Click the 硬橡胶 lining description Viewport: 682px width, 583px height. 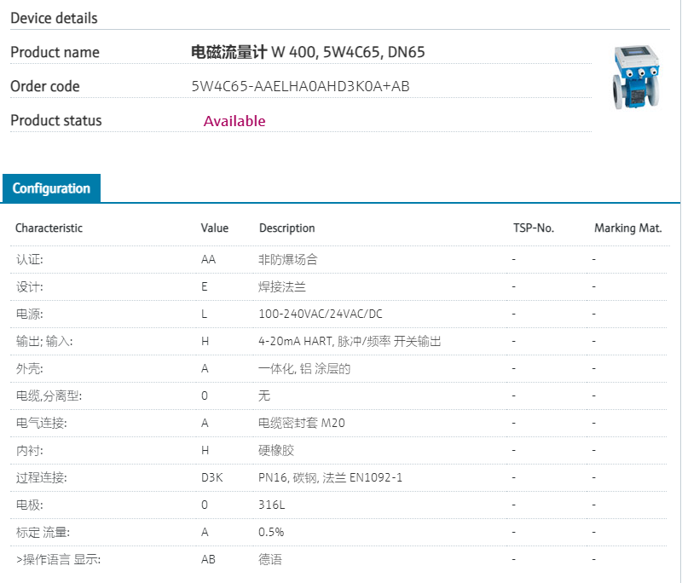(275, 450)
